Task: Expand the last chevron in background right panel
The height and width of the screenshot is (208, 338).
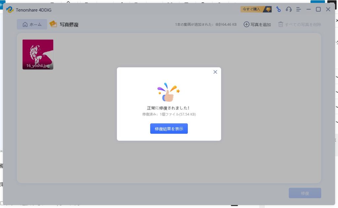Action: point(336,122)
